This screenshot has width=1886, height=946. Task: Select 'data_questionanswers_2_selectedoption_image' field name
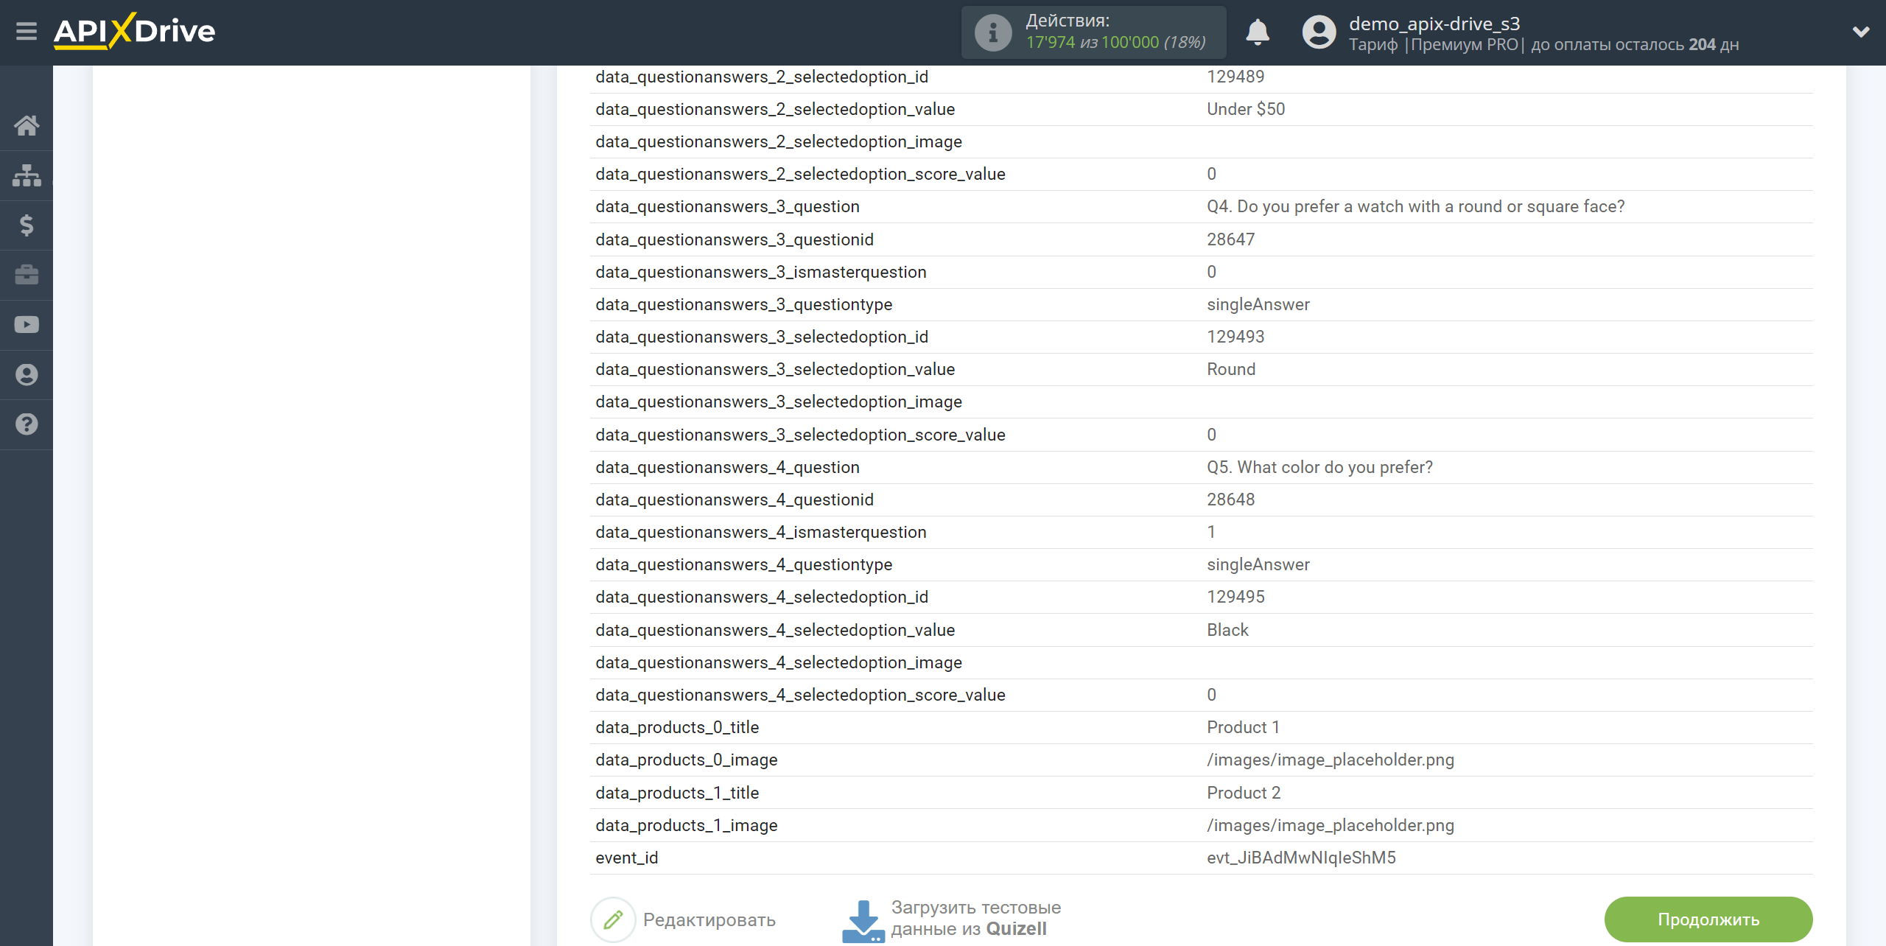point(778,141)
